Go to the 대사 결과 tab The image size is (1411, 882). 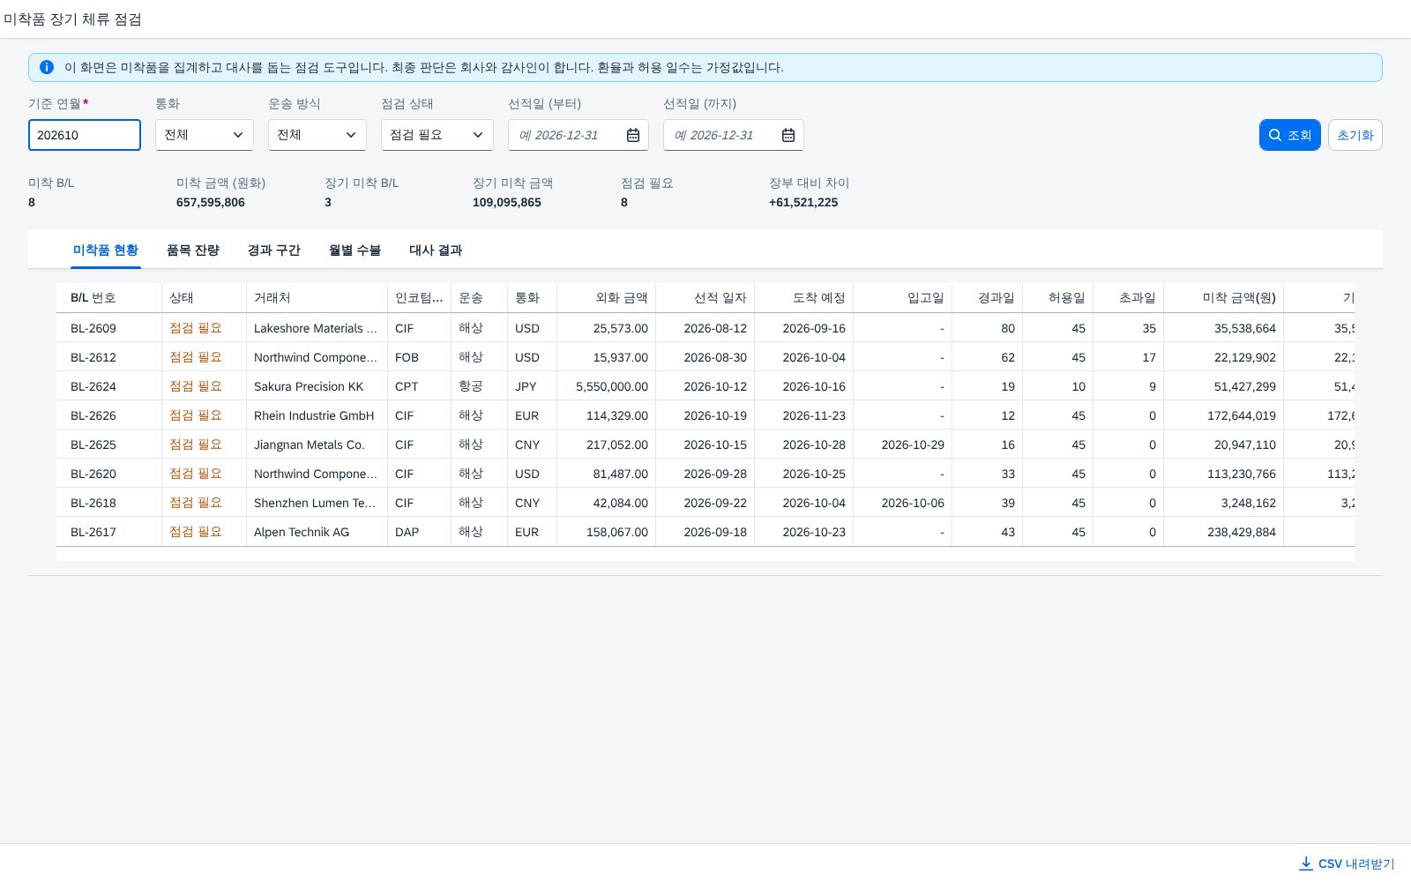(436, 250)
